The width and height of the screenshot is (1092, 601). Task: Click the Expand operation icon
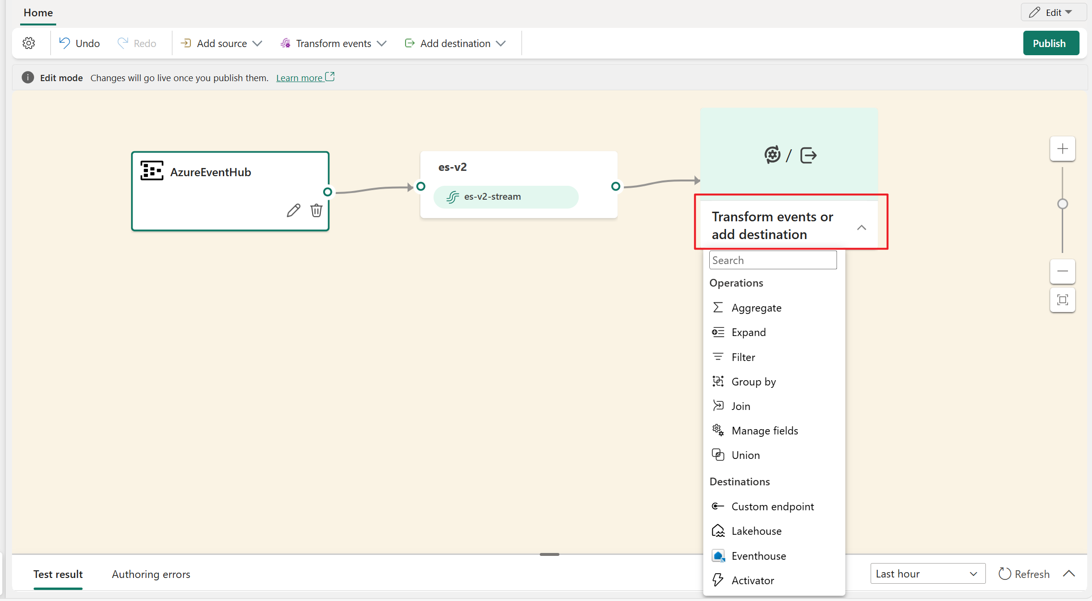point(716,332)
